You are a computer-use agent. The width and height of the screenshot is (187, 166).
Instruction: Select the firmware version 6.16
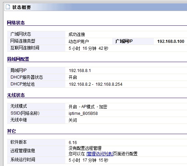pos(73,143)
